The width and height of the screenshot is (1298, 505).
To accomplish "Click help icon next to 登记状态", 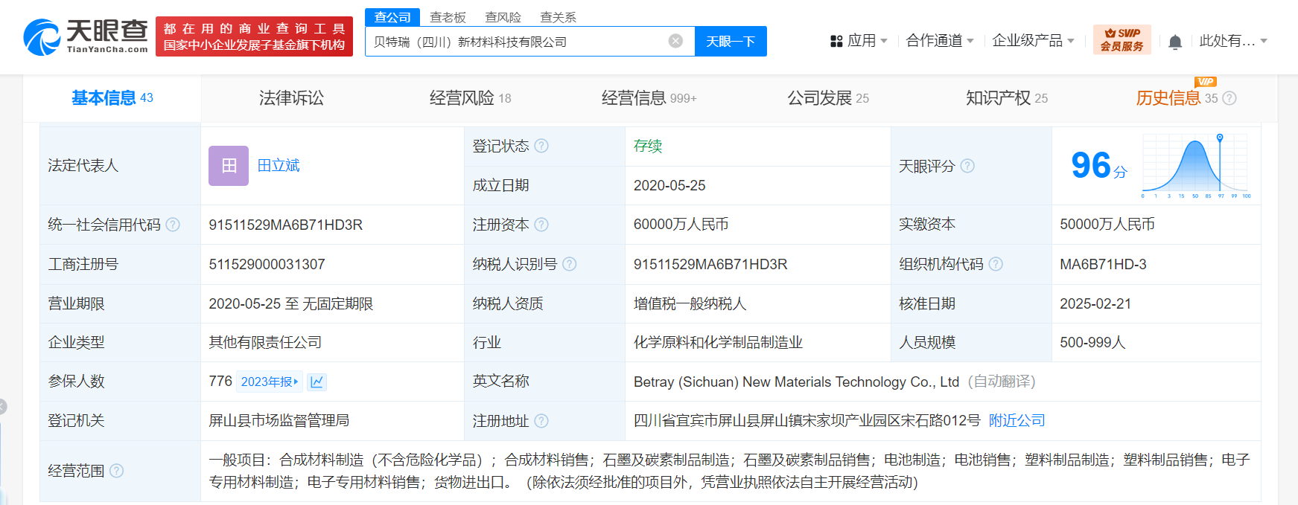I will [541, 146].
